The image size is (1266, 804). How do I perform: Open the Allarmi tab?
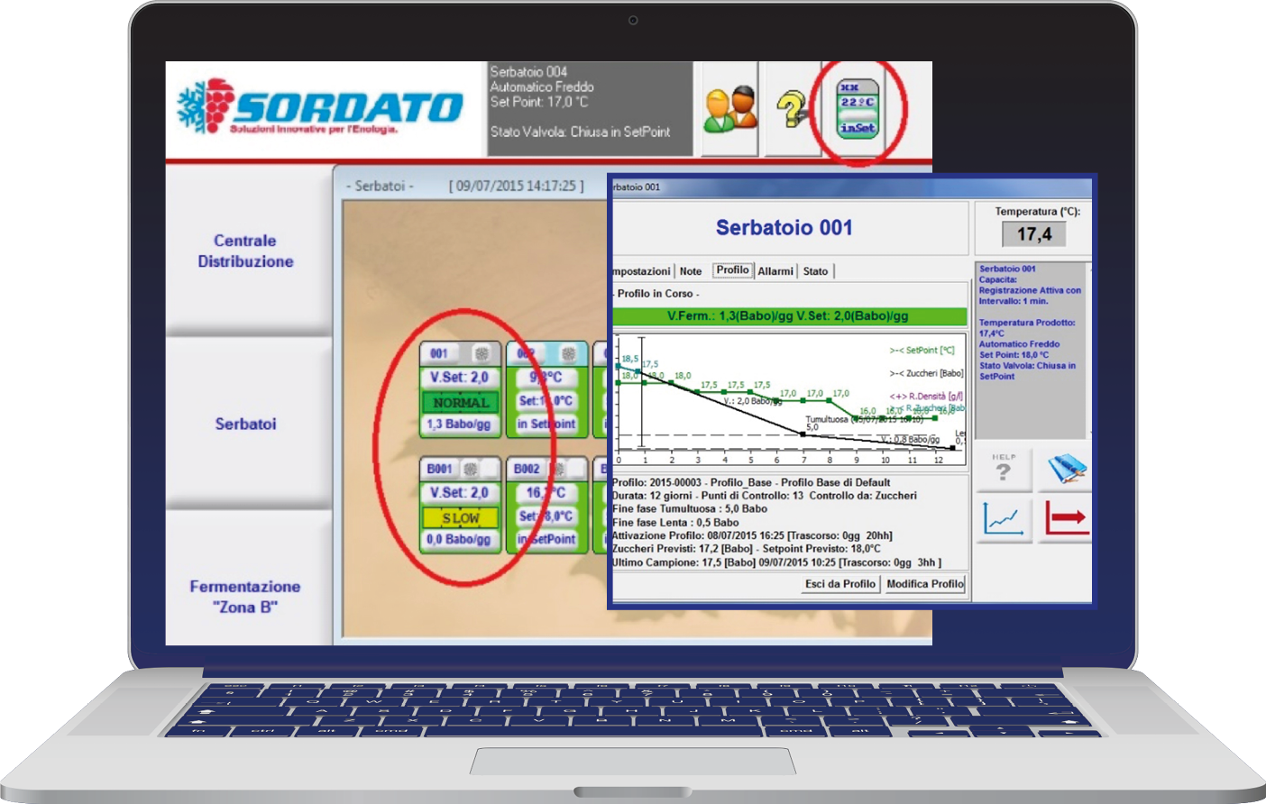click(x=775, y=271)
